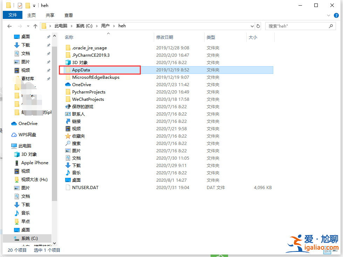Open the Quick Access toolbar customize dropdown

click(34, 5)
